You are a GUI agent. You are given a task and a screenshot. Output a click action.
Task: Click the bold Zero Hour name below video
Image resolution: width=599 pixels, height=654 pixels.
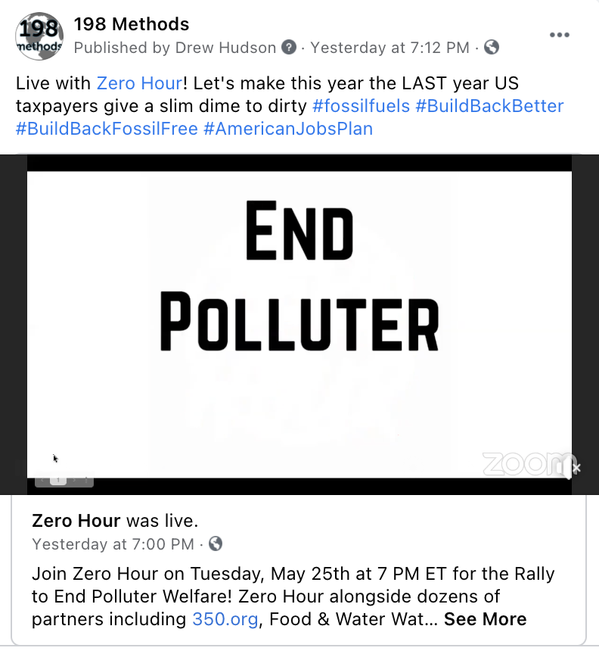76,521
